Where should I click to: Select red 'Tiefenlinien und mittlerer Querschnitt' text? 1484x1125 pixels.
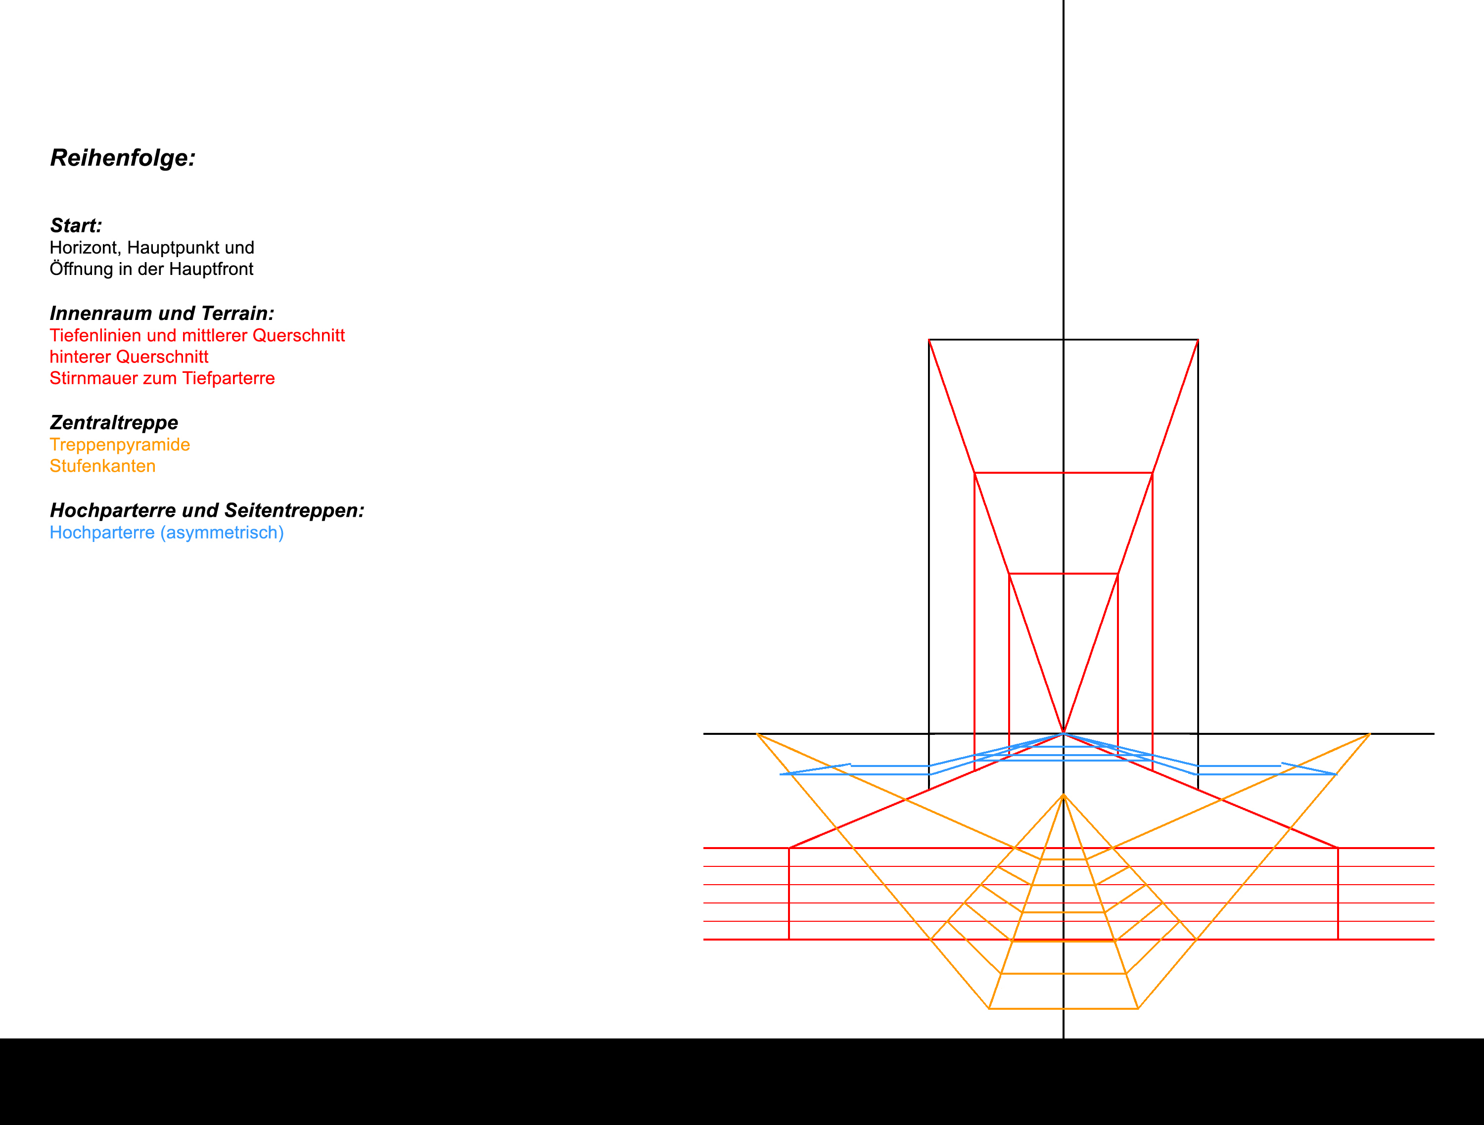point(196,335)
